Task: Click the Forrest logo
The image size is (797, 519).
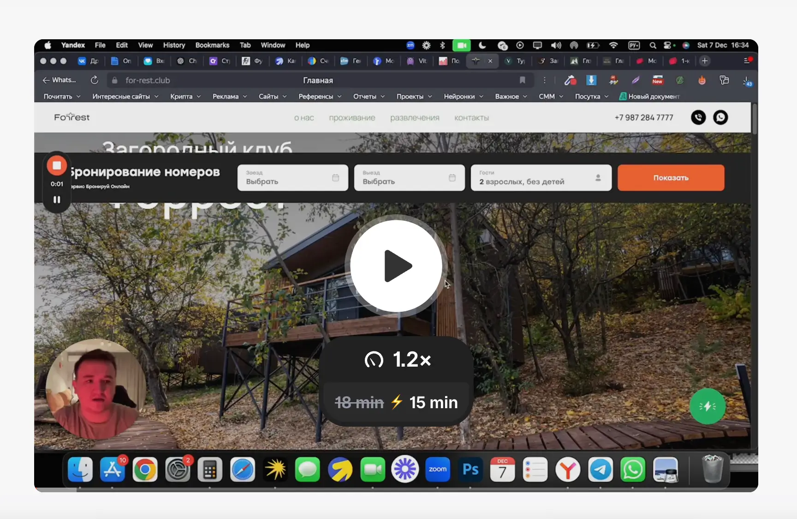Action: coord(72,117)
